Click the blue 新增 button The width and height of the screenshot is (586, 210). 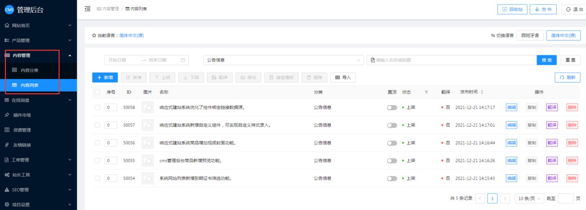(105, 77)
